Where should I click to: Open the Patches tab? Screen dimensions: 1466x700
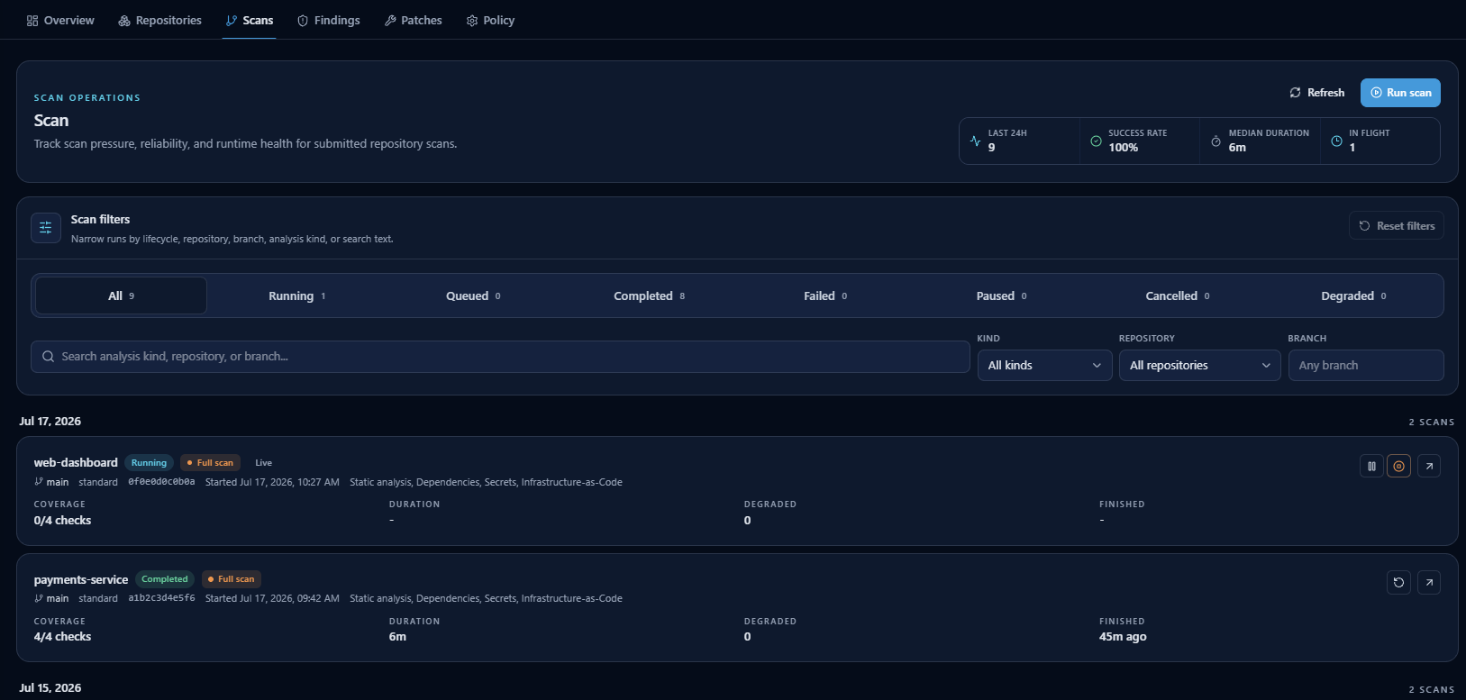(x=414, y=20)
